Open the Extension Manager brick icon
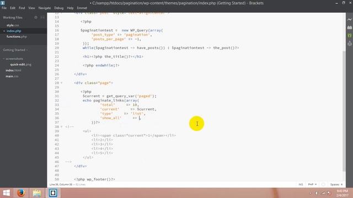Screen dimensions: 353x198 [349, 28]
